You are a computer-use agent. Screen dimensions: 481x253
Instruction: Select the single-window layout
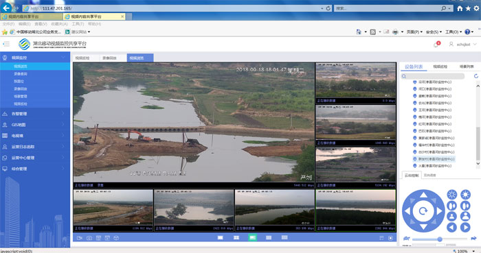pos(221,238)
